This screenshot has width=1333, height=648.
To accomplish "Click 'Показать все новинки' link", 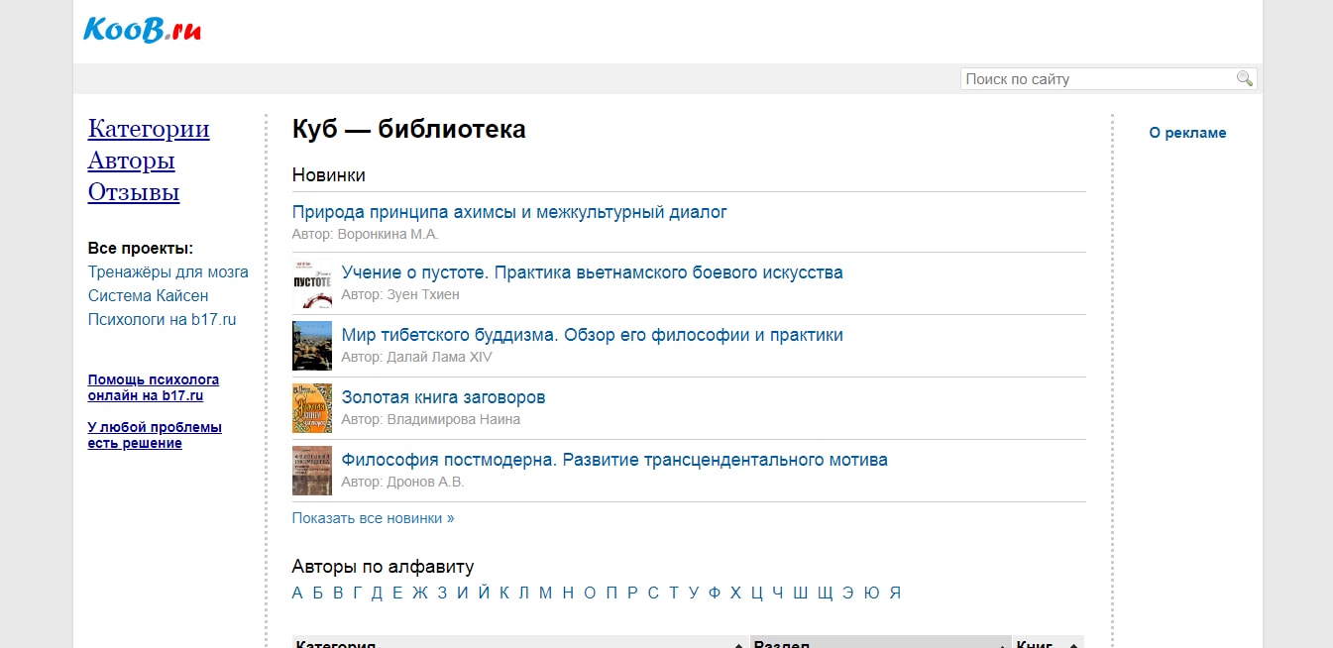I will click(373, 517).
